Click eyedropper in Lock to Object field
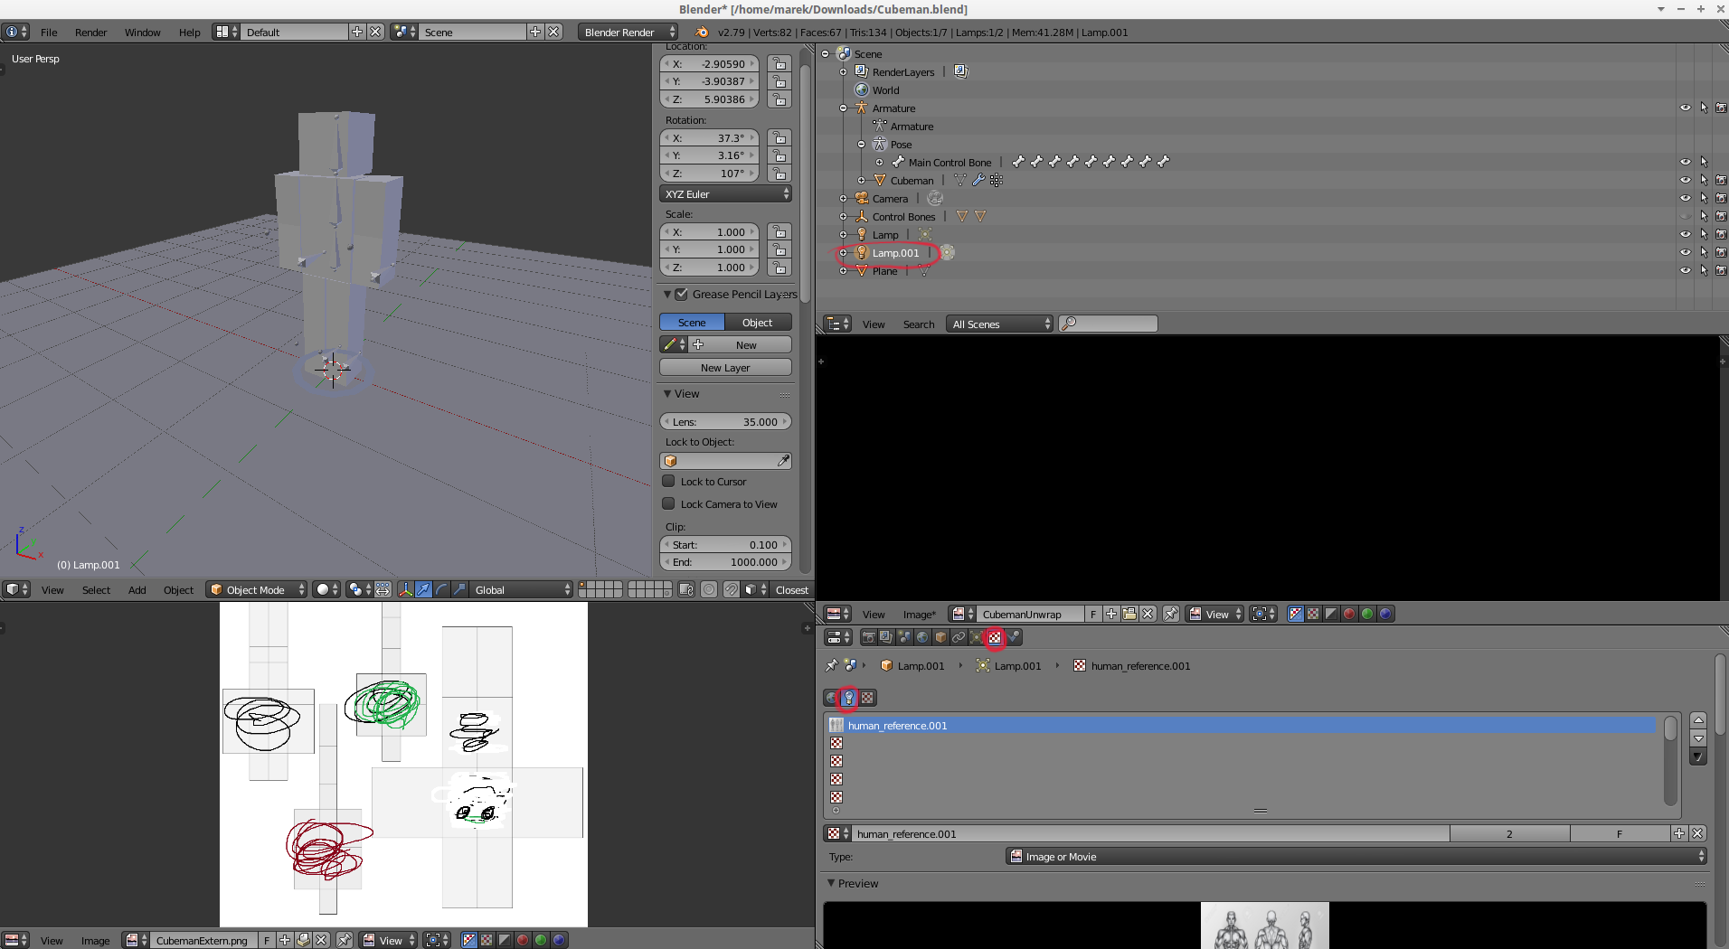 coord(783,461)
